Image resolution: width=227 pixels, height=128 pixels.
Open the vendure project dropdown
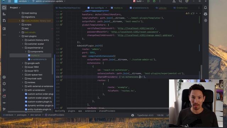coord(22,1)
